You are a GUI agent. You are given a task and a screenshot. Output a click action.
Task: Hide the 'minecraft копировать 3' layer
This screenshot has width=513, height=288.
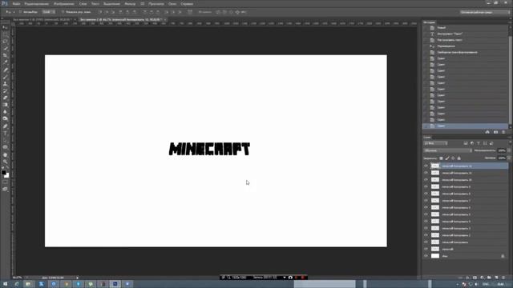pos(426,228)
